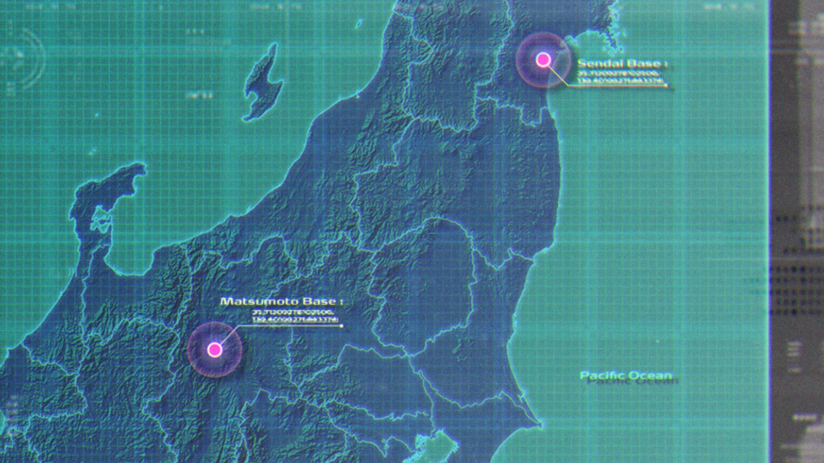Select the coordinates under Sendai Base
Image resolution: width=824 pixels, height=463 pixels.
(x=621, y=77)
